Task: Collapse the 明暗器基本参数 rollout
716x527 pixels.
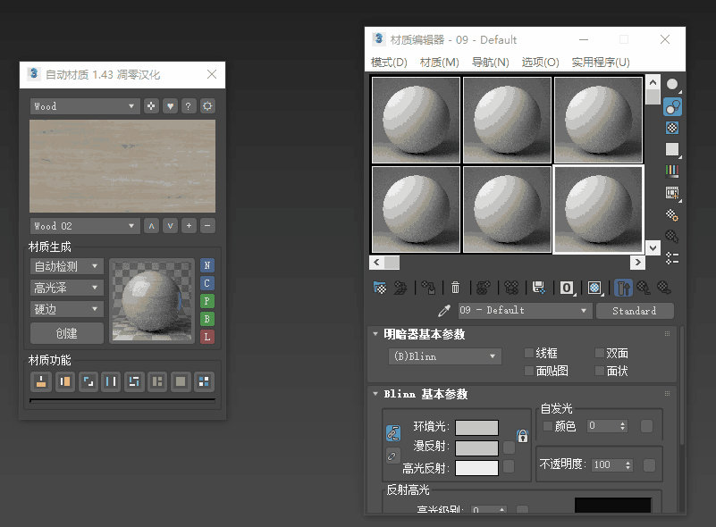Action: 375,334
